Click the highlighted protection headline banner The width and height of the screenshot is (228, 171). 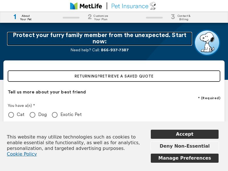(100, 38)
